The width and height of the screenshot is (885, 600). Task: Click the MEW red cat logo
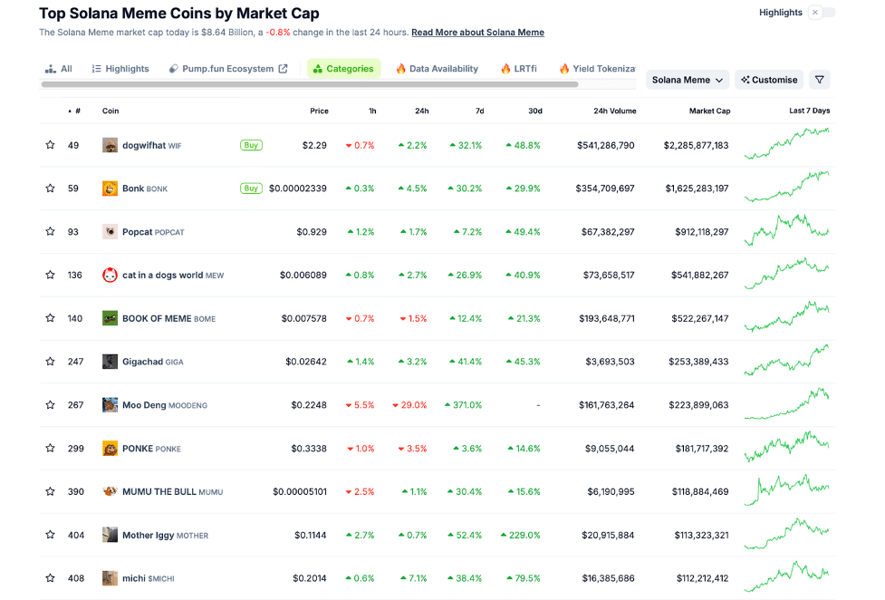click(x=110, y=276)
